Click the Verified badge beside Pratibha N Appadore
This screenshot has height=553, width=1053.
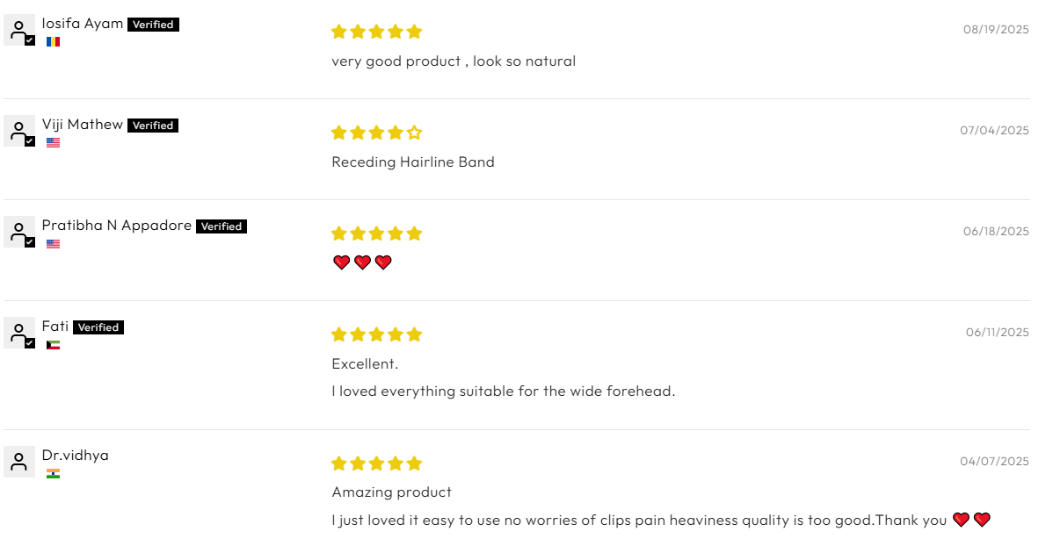[x=221, y=226]
